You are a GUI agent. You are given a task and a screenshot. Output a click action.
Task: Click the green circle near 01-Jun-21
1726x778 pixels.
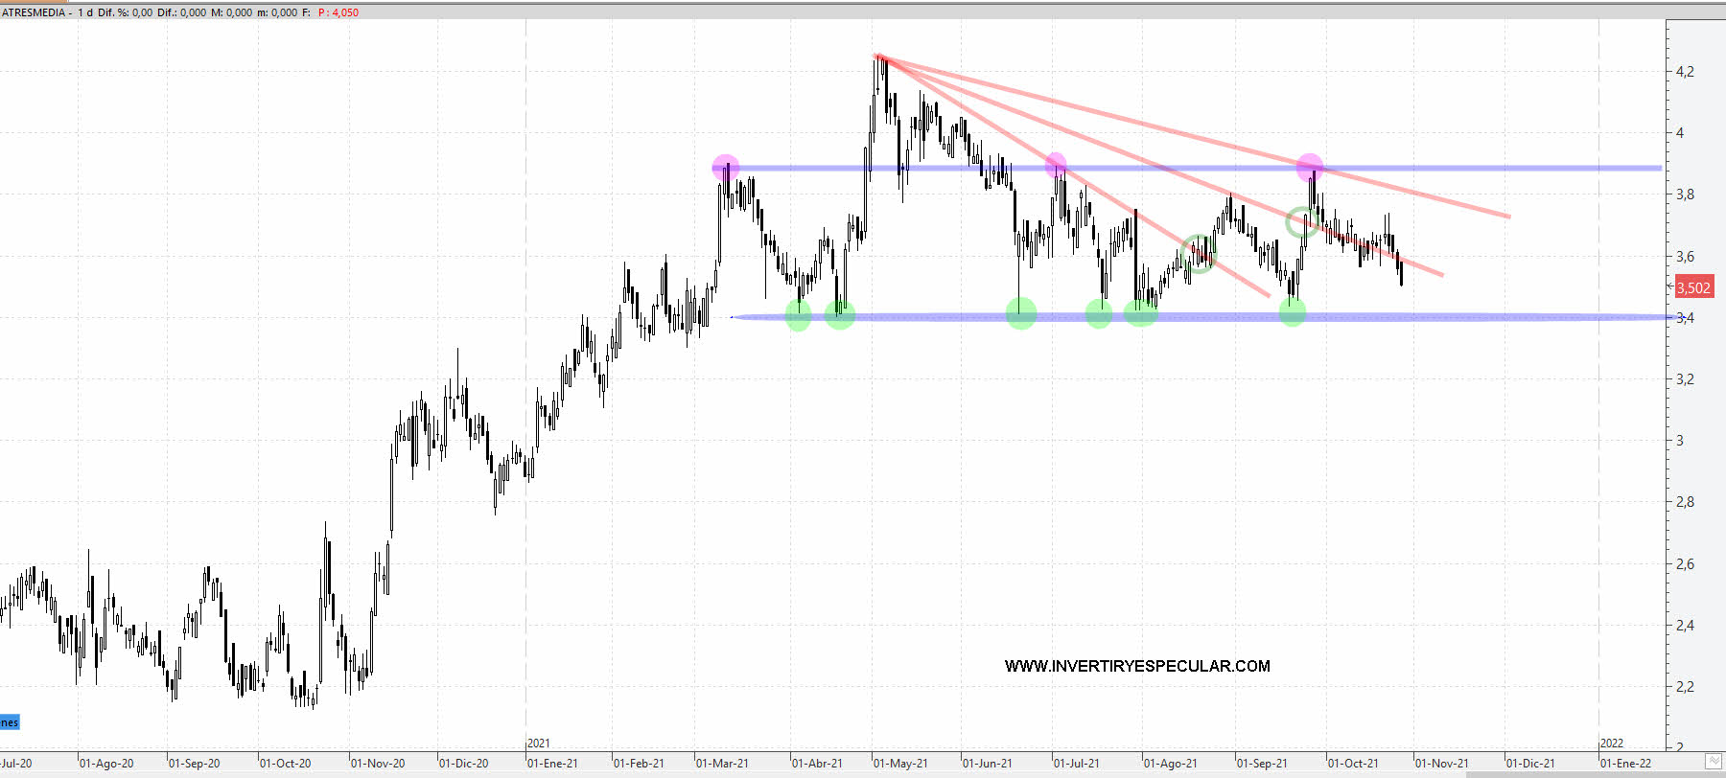[1021, 312]
